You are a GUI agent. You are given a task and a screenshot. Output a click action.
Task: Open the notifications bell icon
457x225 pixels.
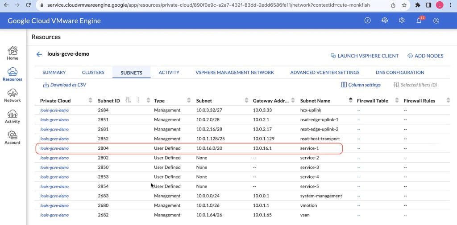coord(419,20)
